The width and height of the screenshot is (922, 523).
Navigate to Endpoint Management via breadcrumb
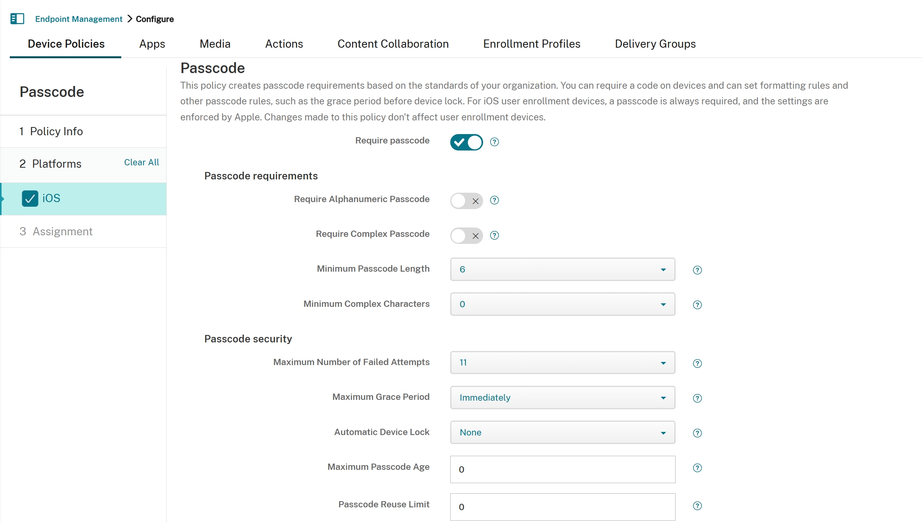[x=78, y=18]
